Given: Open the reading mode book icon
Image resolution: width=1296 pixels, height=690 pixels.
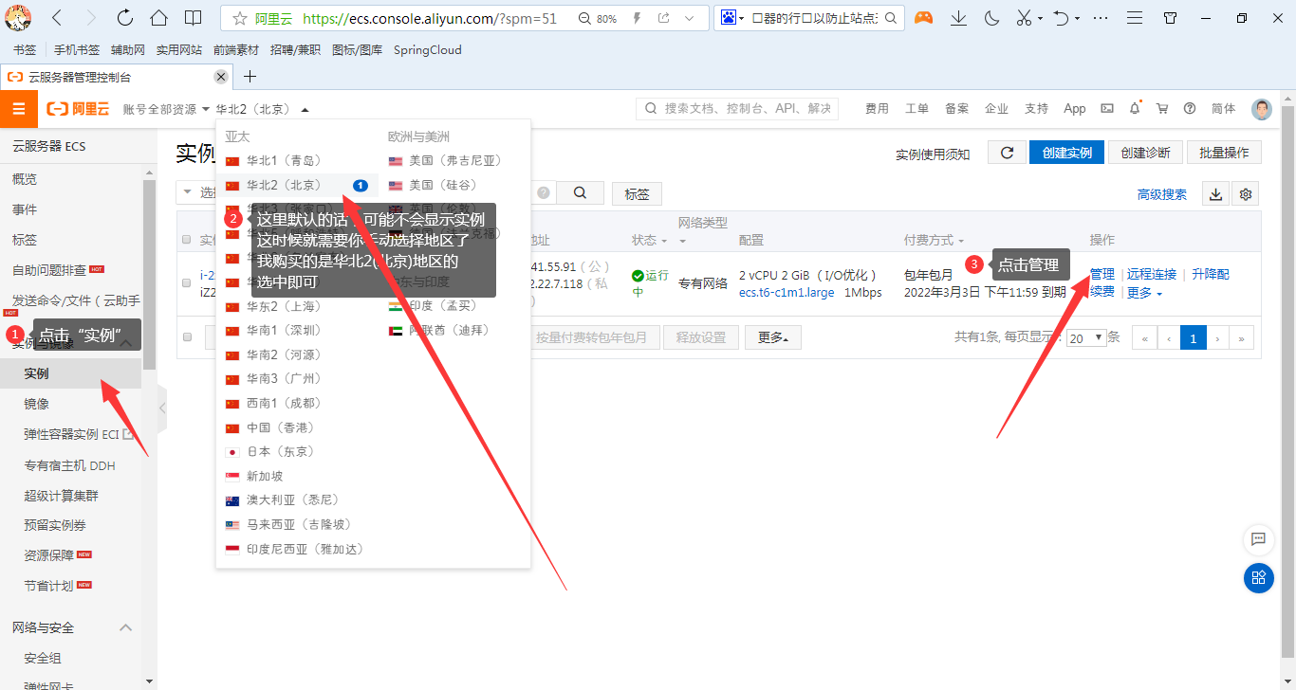Looking at the screenshot, I should point(193,18).
